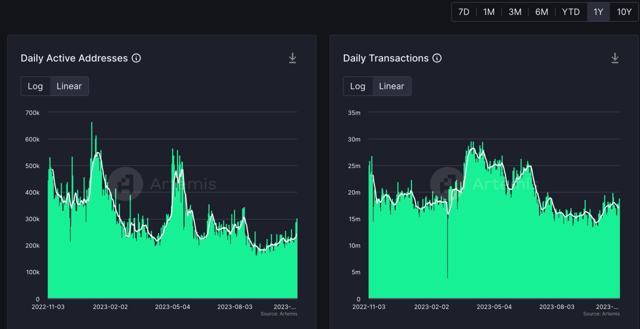Open info tooltip beside Daily Transactions

click(437, 58)
